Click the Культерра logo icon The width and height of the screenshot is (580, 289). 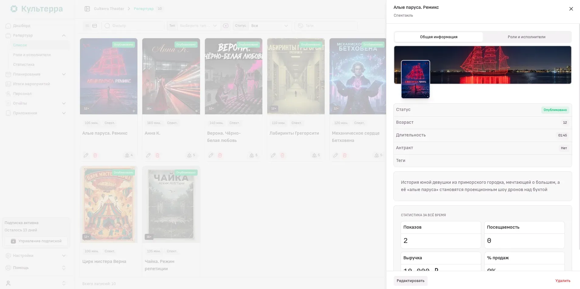pos(14,9)
